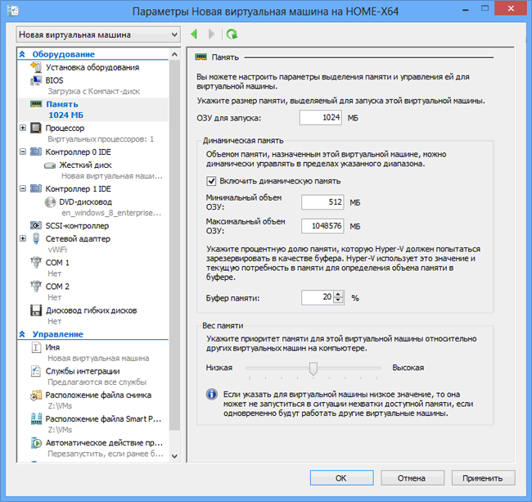Click the memory icon in the Память header
The height and width of the screenshot is (502, 532).
(x=201, y=57)
